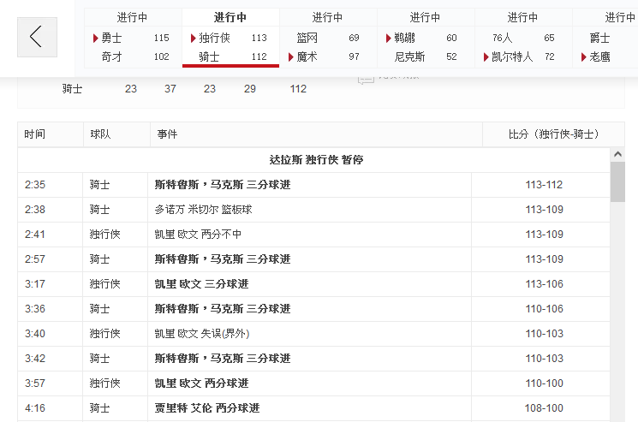Screen dimensions: 638x422
Task: Click the 骑士 total score 112 in quarter table
Action: click(298, 89)
